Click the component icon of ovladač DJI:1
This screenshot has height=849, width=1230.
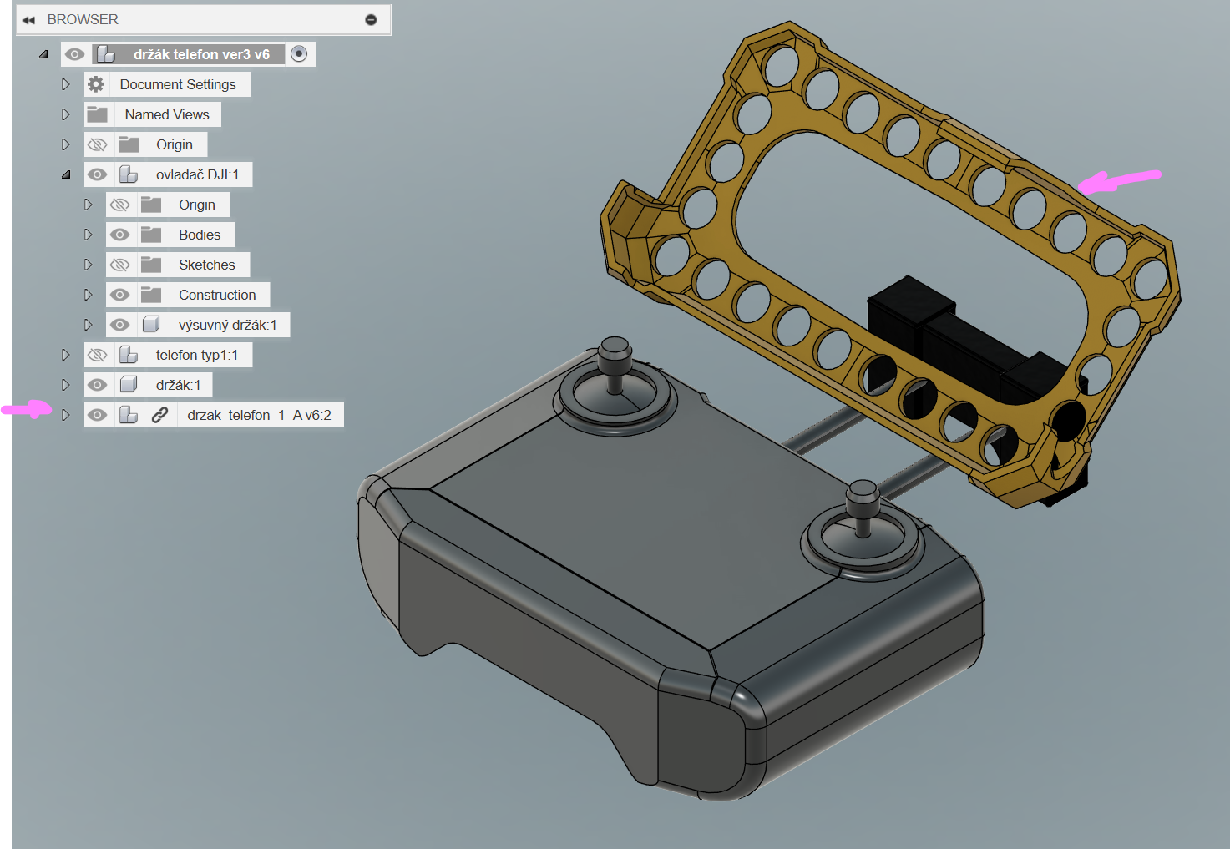click(x=129, y=174)
